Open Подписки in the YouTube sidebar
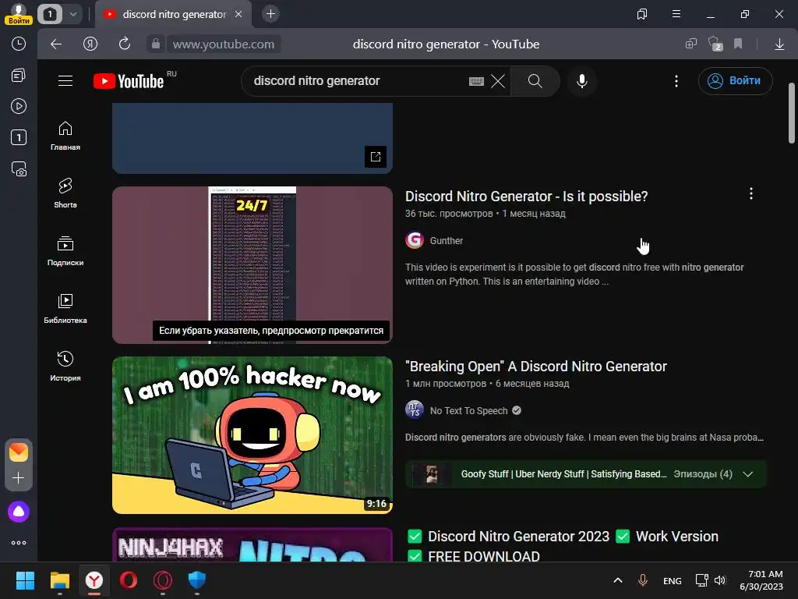 tap(65, 251)
